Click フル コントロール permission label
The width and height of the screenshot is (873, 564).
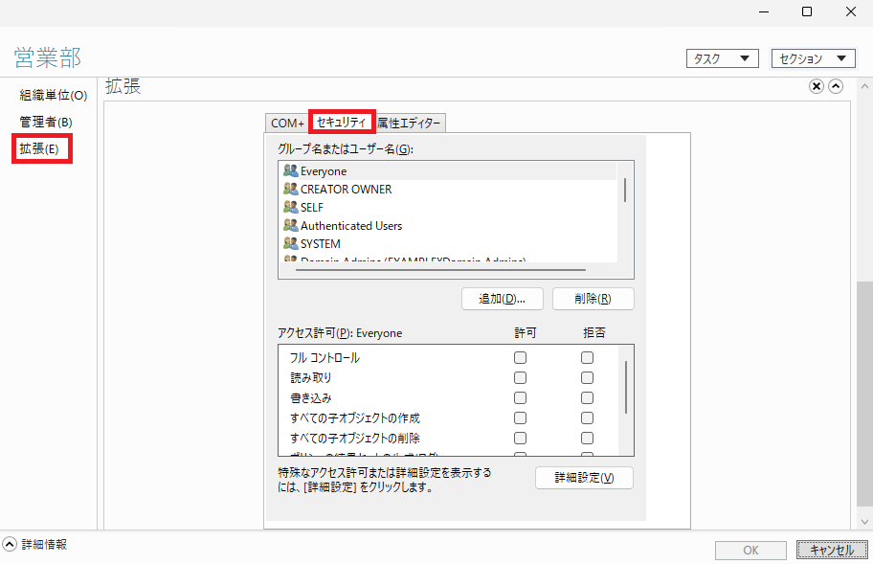point(325,357)
